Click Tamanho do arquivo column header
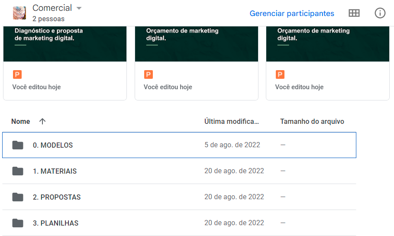394x236 pixels. (312, 121)
